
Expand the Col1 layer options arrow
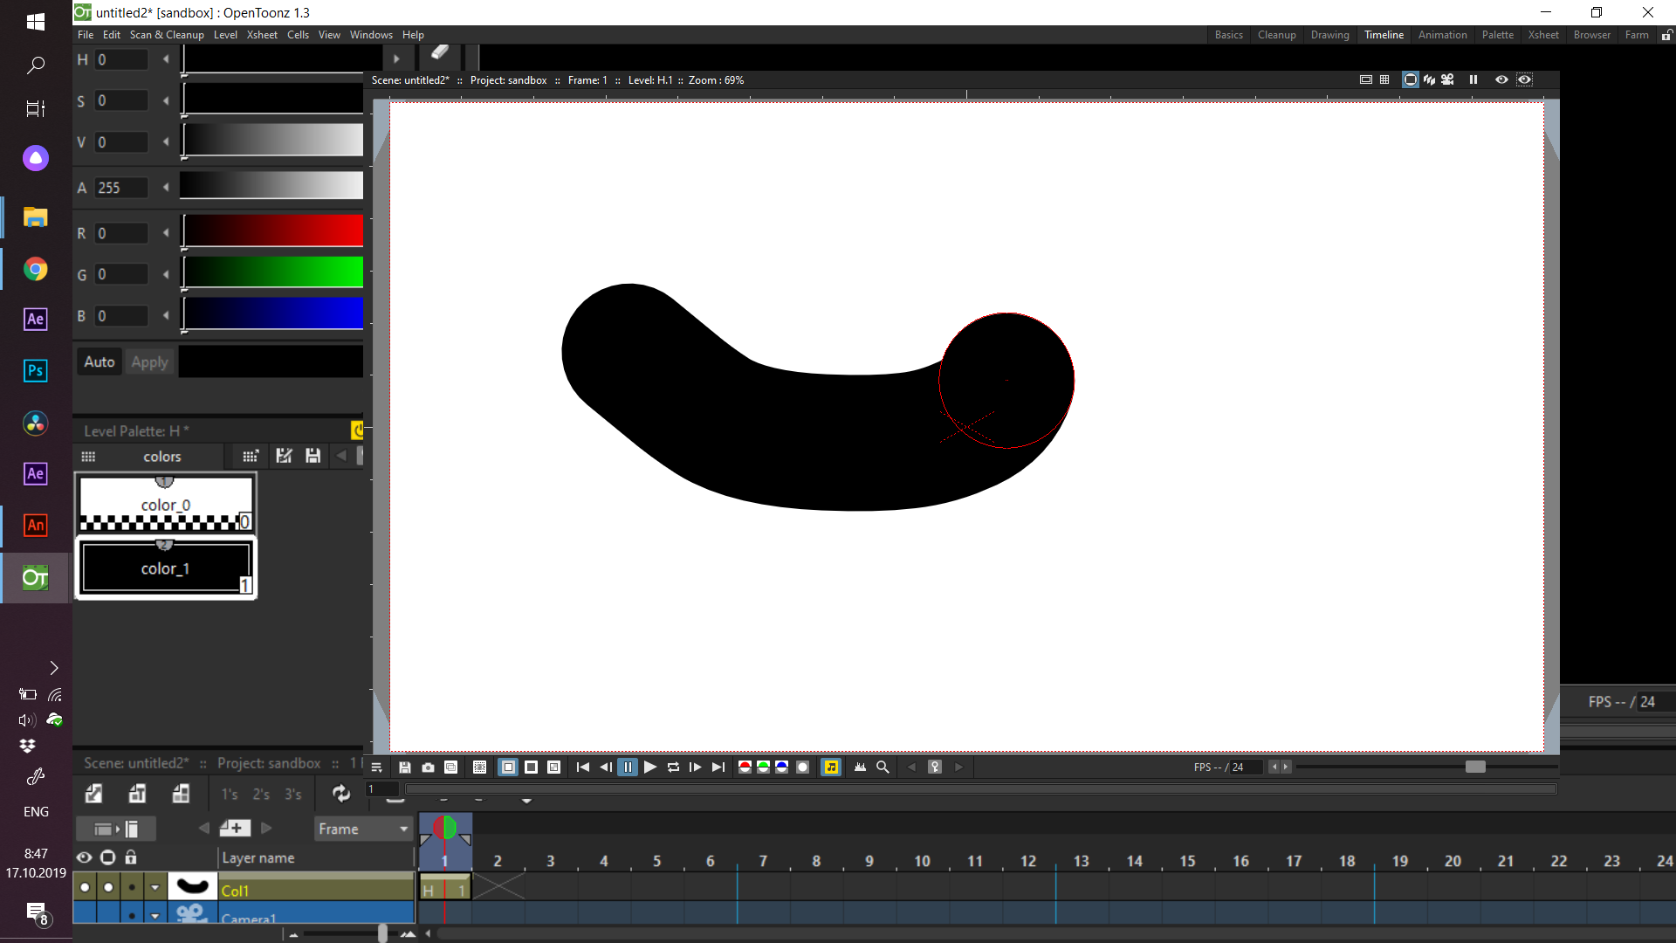click(x=155, y=887)
